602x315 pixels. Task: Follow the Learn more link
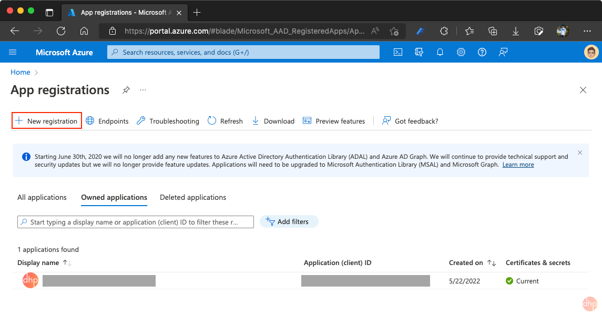[518, 165]
